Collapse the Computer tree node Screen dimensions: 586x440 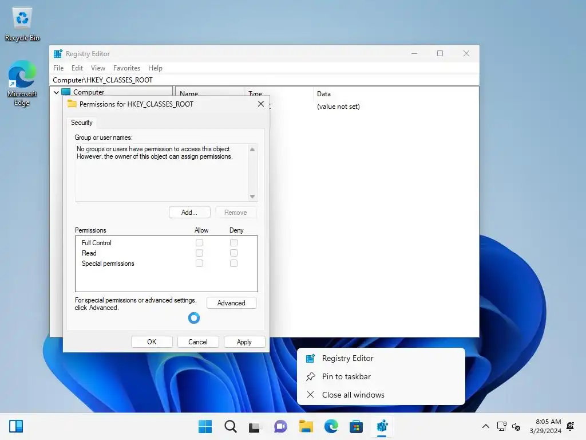[56, 92]
